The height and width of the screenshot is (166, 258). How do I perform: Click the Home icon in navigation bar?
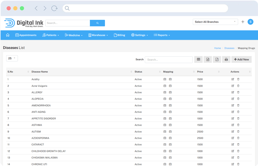point(8,35)
